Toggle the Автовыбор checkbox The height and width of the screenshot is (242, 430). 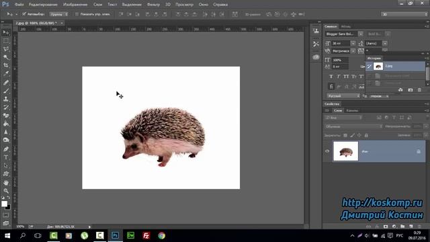coord(24,14)
